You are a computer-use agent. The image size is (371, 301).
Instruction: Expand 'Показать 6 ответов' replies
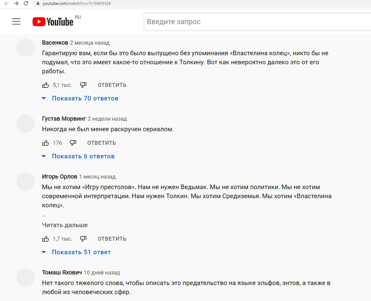[x=83, y=156]
